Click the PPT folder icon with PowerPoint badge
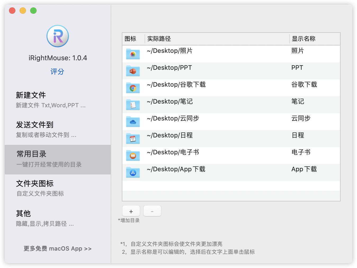This screenshot has width=357, height=268. (133, 71)
